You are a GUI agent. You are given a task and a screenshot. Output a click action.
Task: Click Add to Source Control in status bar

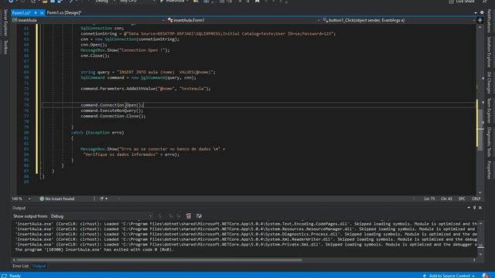click(449, 276)
